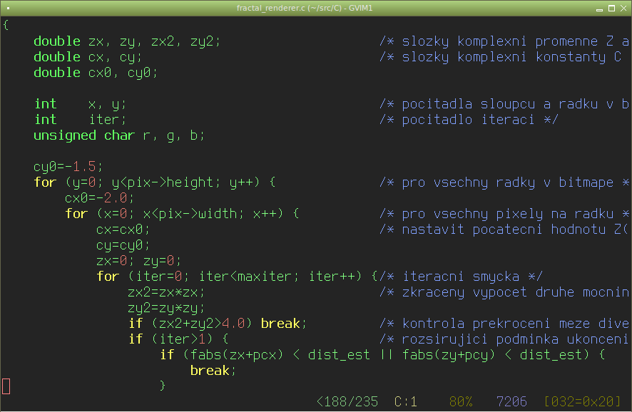Screen dimensions: 632x412
Task: Click the window menu icon in title bar
Action: [x=8, y=8]
